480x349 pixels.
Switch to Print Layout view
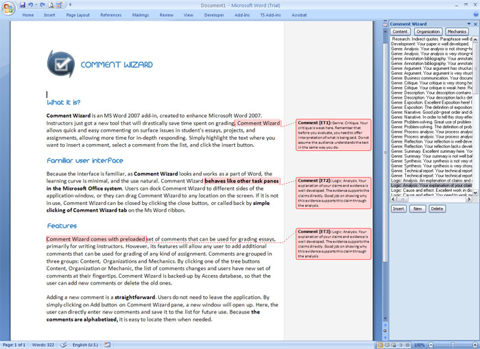pos(380,345)
